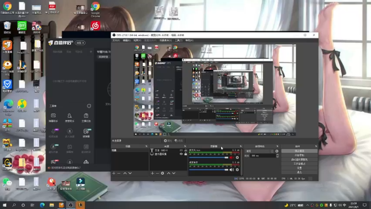Viewport: 371px width, 209px height.
Task: Open the scene transition type dropdown
Action: tap(260, 151)
